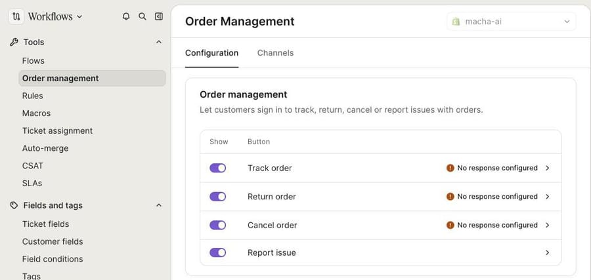Expand the Track order row arrow
The height and width of the screenshot is (280, 591).
click(x=547, y=169)
